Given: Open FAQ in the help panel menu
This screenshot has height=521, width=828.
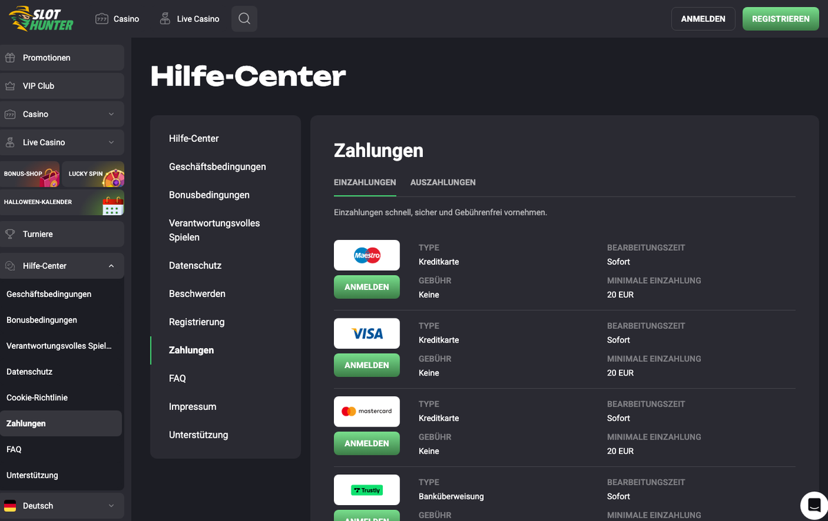Looking at the screenshot, I should [177, 378].
